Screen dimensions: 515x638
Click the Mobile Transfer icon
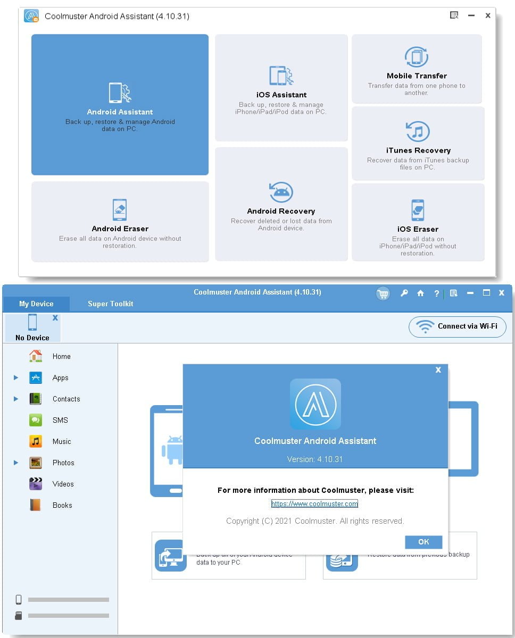(417, 57)
